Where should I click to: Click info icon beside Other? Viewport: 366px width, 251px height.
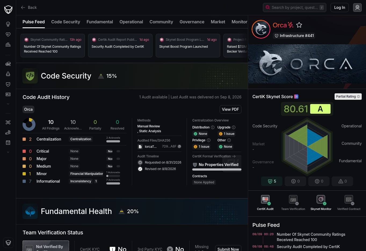click(229, 140)
